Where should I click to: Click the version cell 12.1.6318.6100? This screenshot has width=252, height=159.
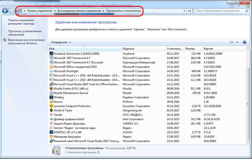212,106
